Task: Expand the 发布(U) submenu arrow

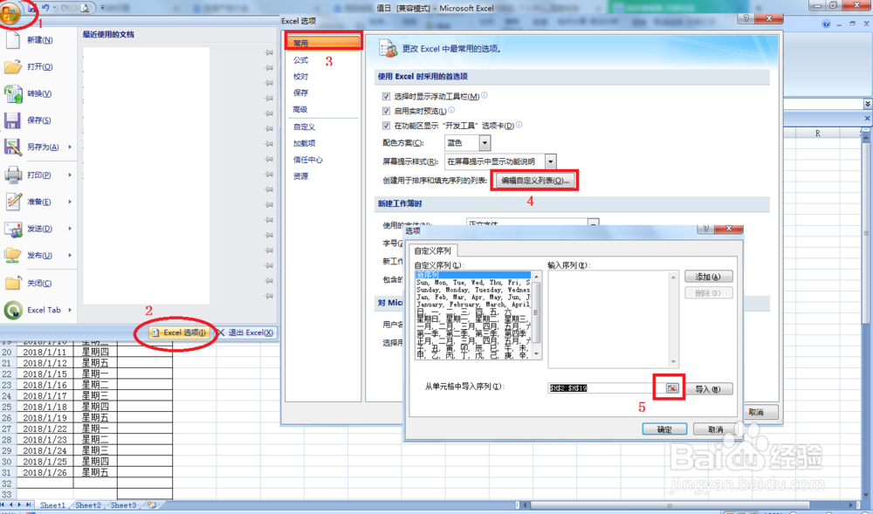Action: pos(70,255)
